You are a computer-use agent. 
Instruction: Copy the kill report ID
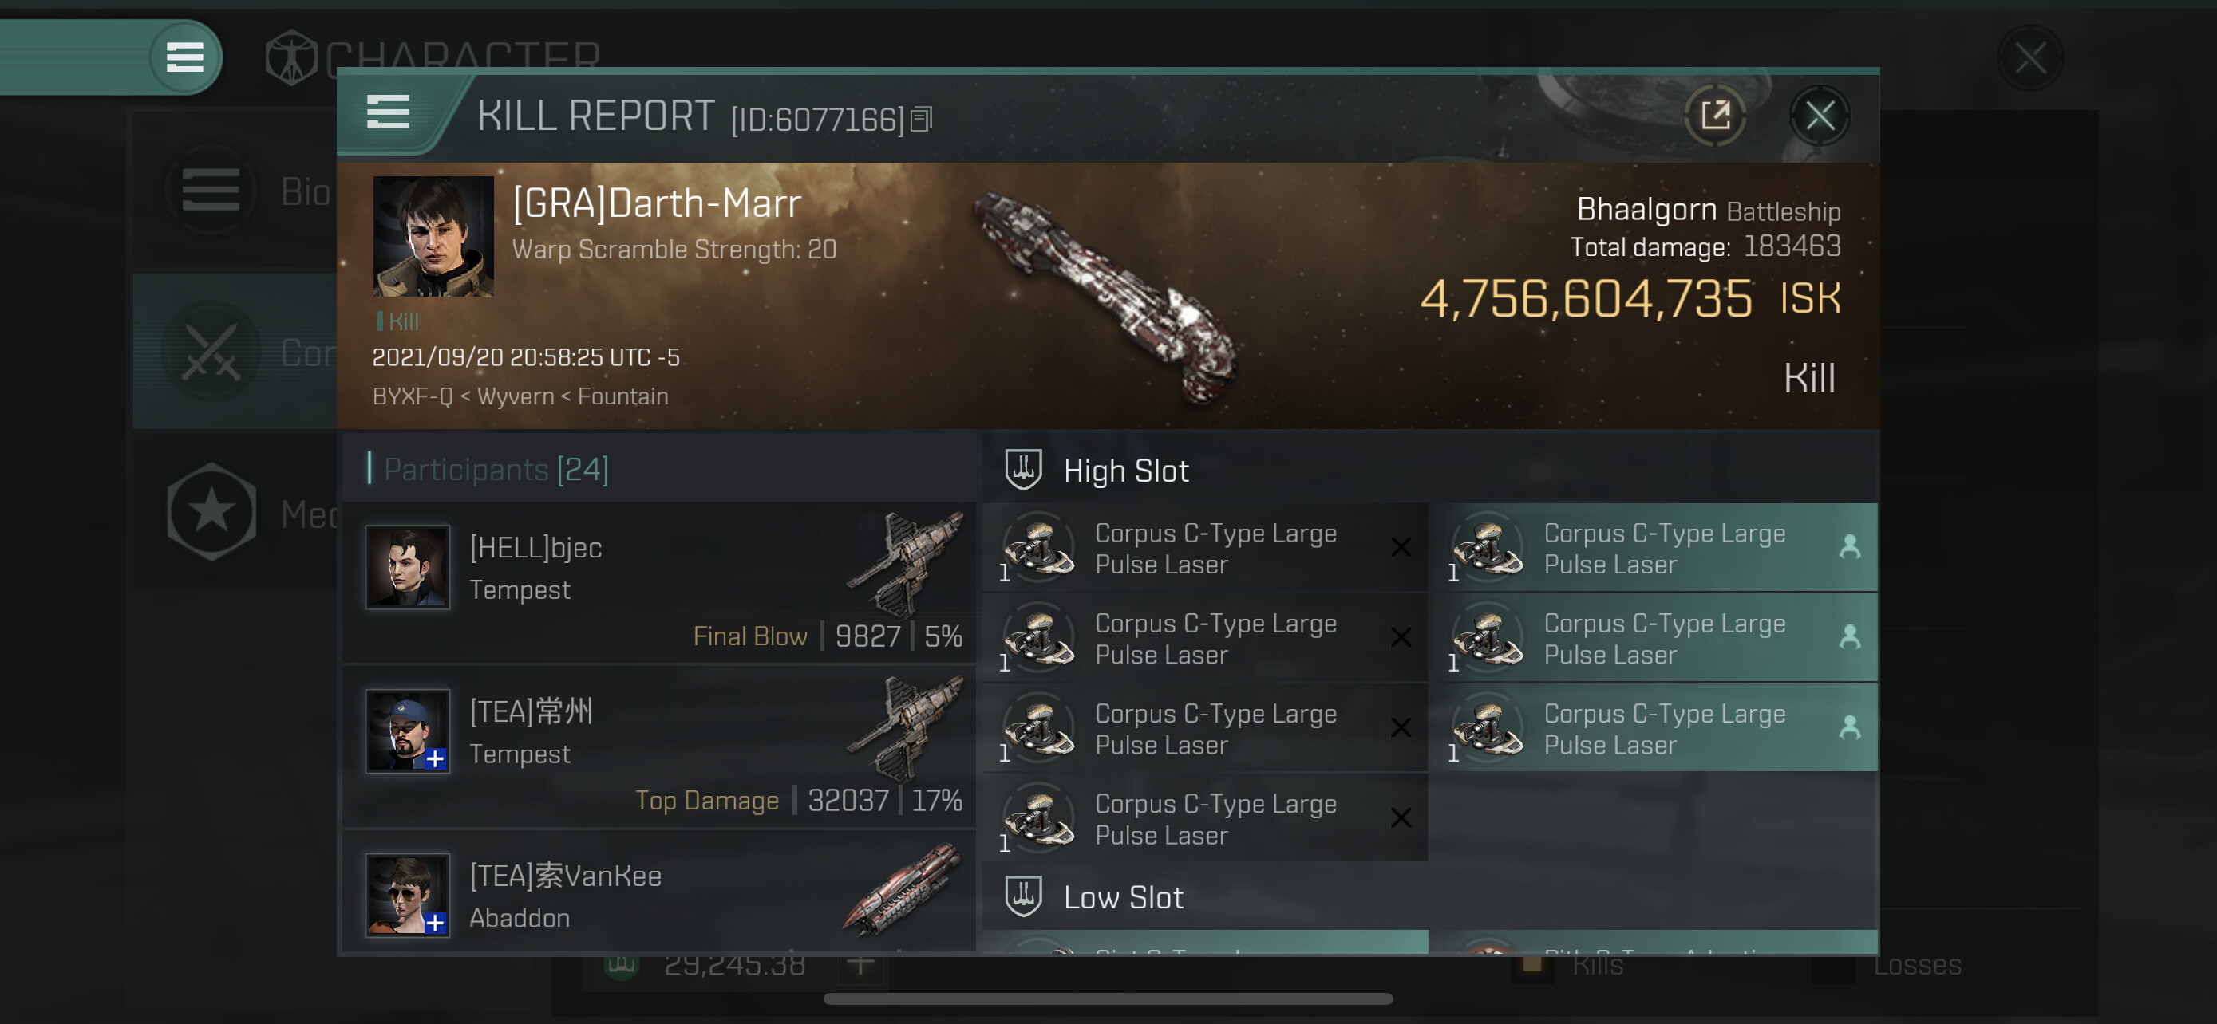click(x=921, y=120)
